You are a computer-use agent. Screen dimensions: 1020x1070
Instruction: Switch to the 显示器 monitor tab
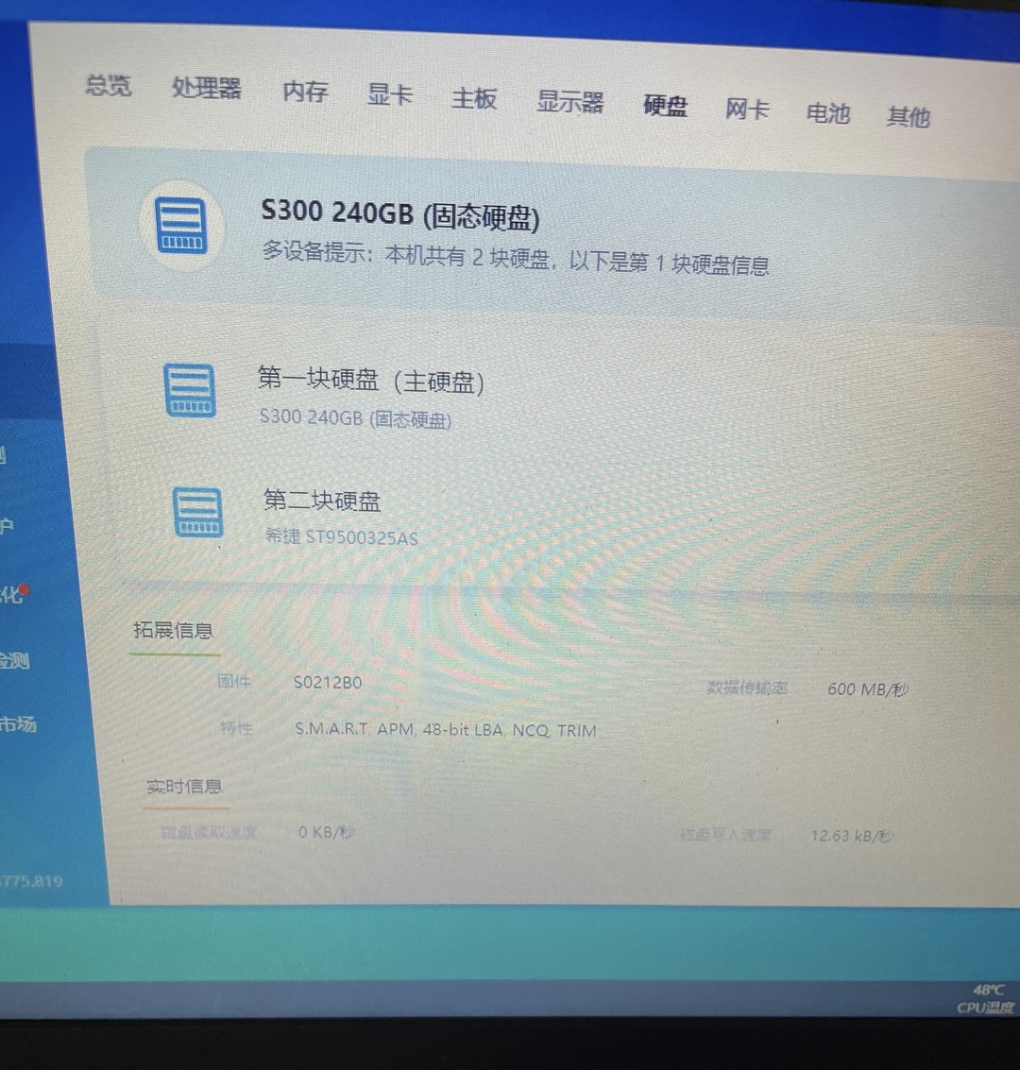pyautogui.click(x=569, y=102)
